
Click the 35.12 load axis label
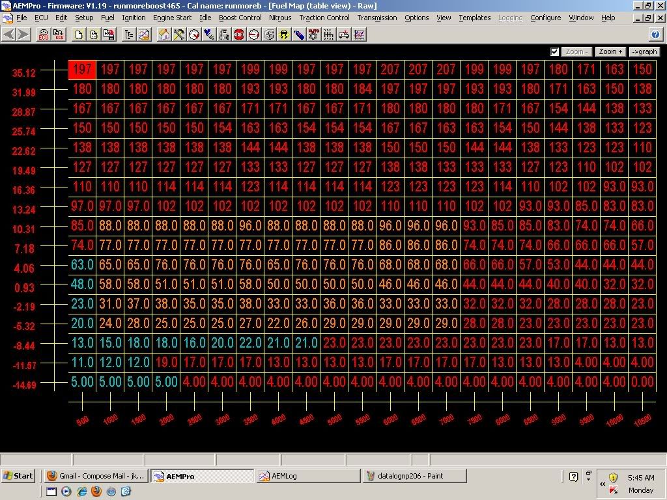[x=23, y=73]
